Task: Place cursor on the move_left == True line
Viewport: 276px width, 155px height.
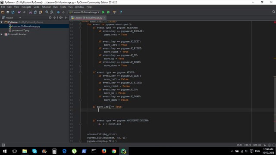Action: pos(107,107)
